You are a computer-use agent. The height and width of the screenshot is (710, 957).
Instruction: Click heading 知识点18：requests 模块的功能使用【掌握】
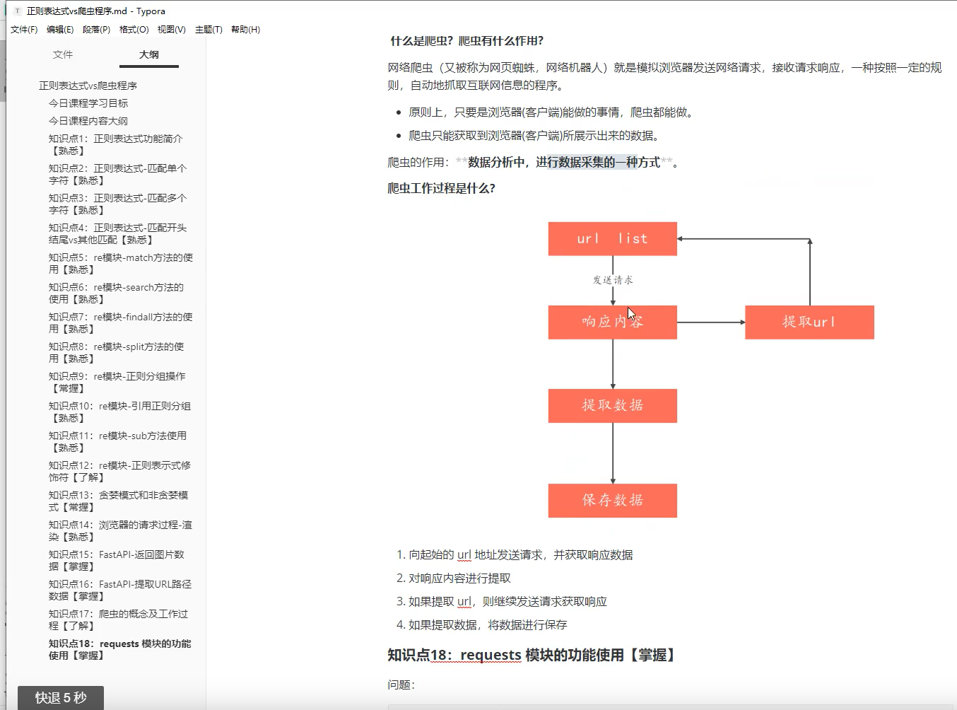[x=533, y=656]
